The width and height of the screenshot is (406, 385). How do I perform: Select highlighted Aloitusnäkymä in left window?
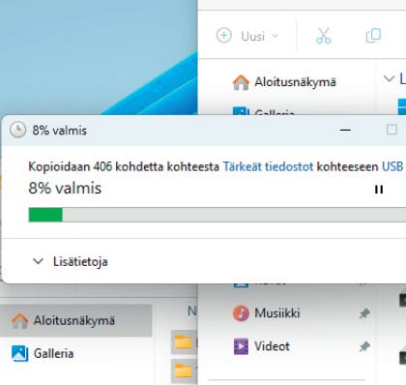coord(75,320)
